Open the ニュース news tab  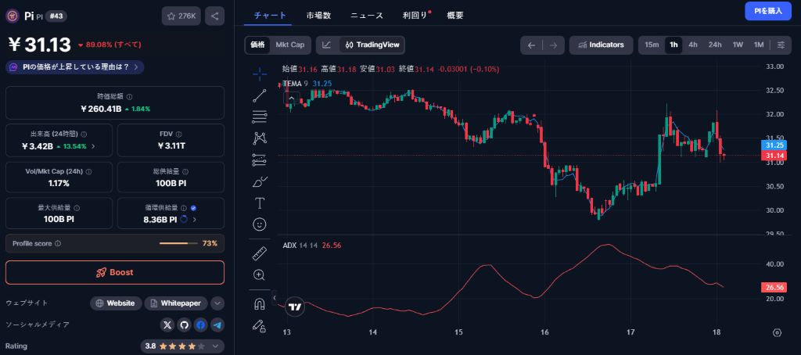(x=367, y=16)
